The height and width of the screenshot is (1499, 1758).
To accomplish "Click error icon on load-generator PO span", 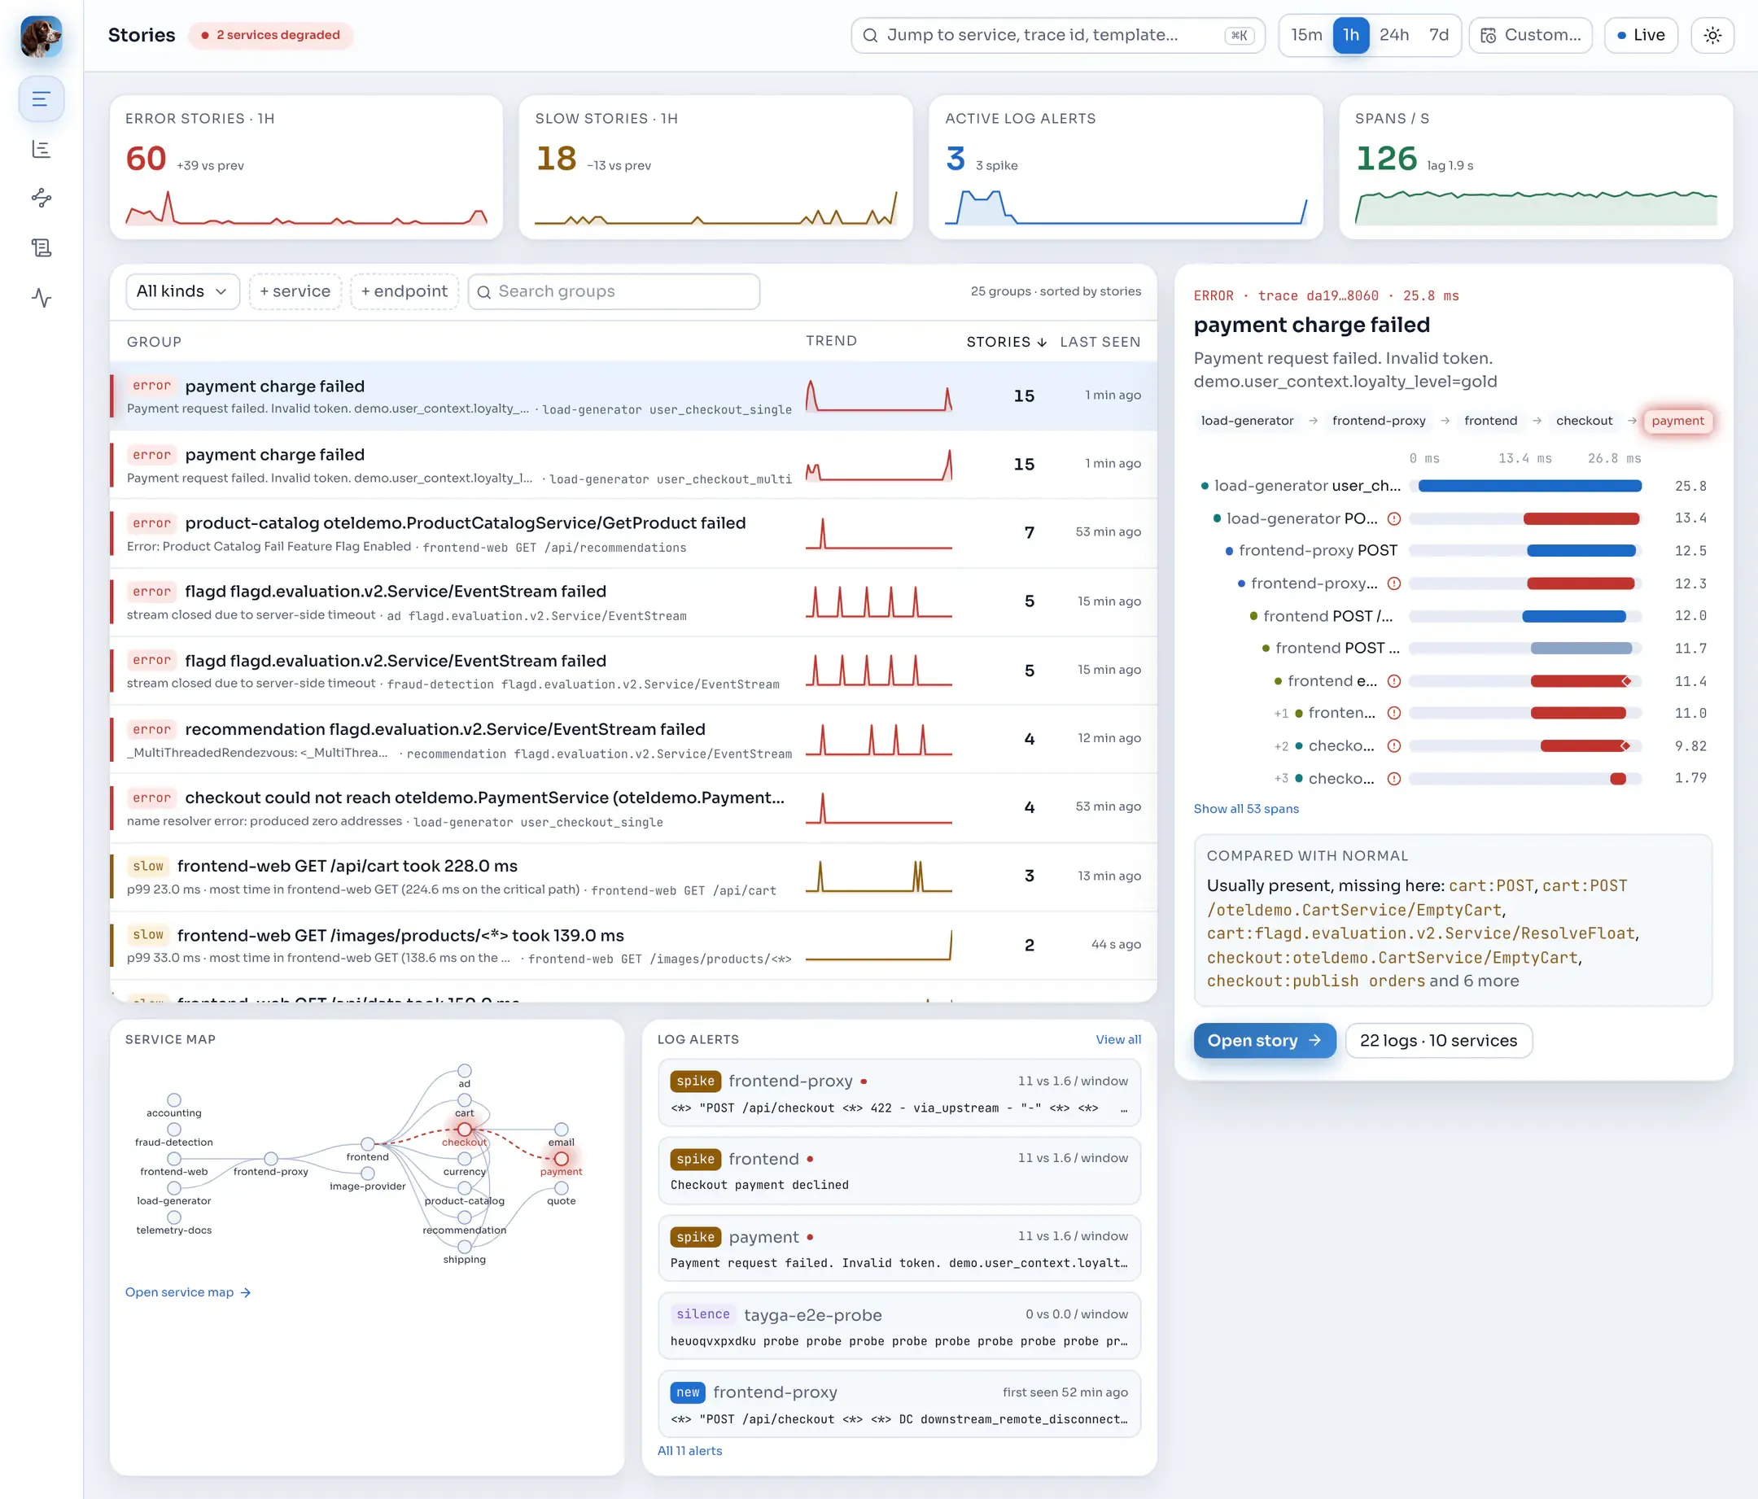I will tap(1393, 518).
